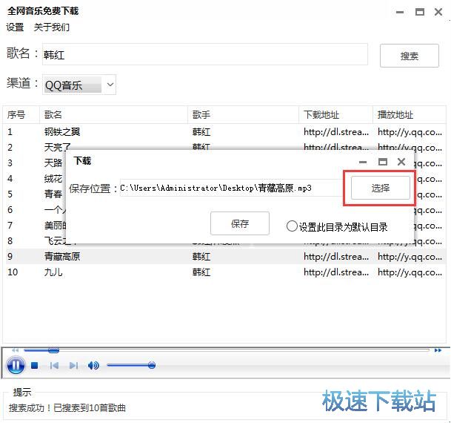
Task: Click the 保存 button in download dialog
Action: pyautogui.click(x=240, y=223)
